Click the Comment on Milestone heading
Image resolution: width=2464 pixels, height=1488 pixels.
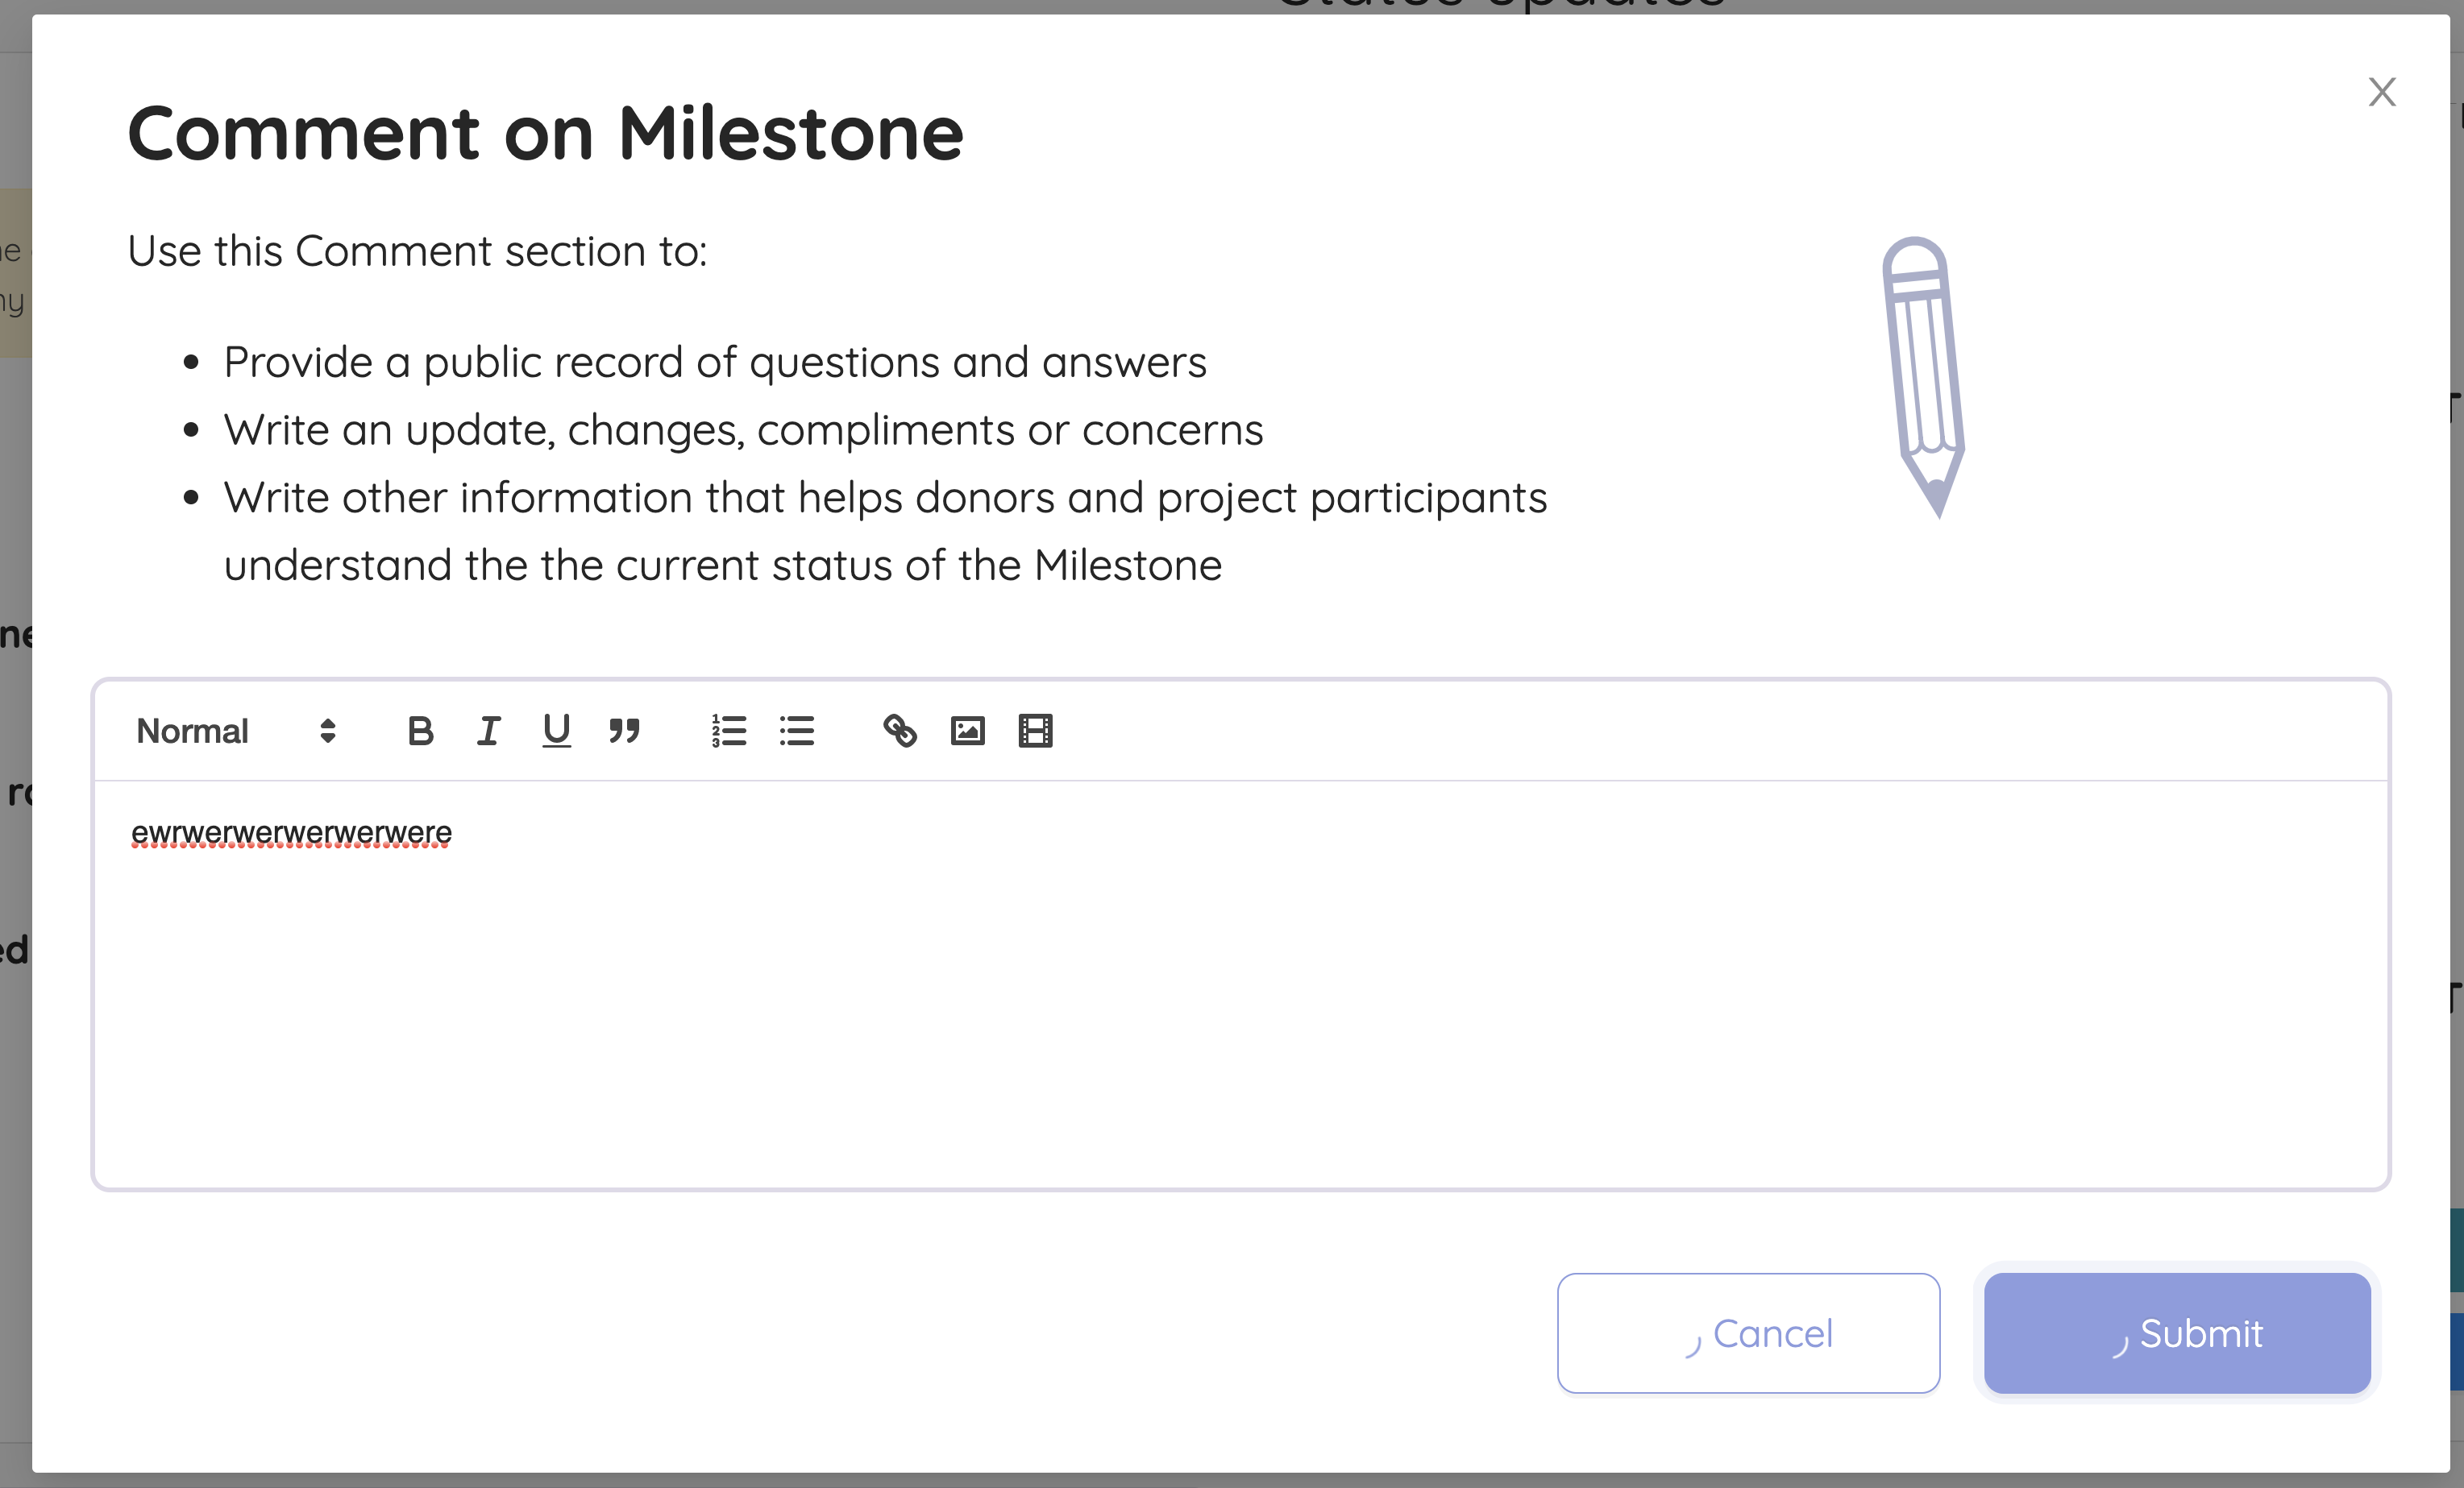[545, 133]
